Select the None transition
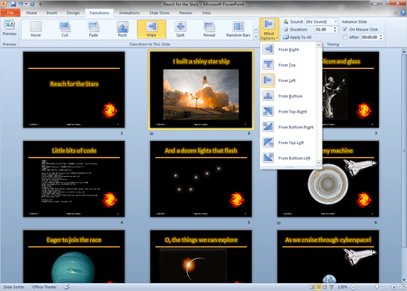Image resolution: width=407 pixels, height=291 pixels. 36,29
